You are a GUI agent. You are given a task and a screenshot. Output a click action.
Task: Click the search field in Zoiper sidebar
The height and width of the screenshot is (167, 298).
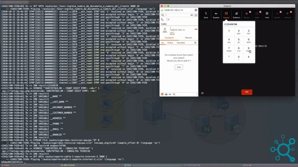click(177, 15)
